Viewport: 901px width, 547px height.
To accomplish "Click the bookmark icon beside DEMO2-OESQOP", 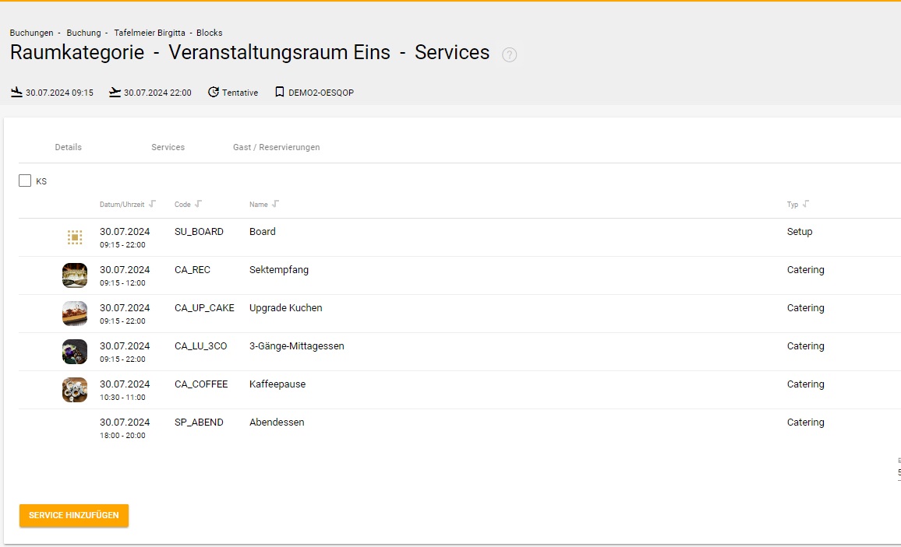I will pos(280,92).
